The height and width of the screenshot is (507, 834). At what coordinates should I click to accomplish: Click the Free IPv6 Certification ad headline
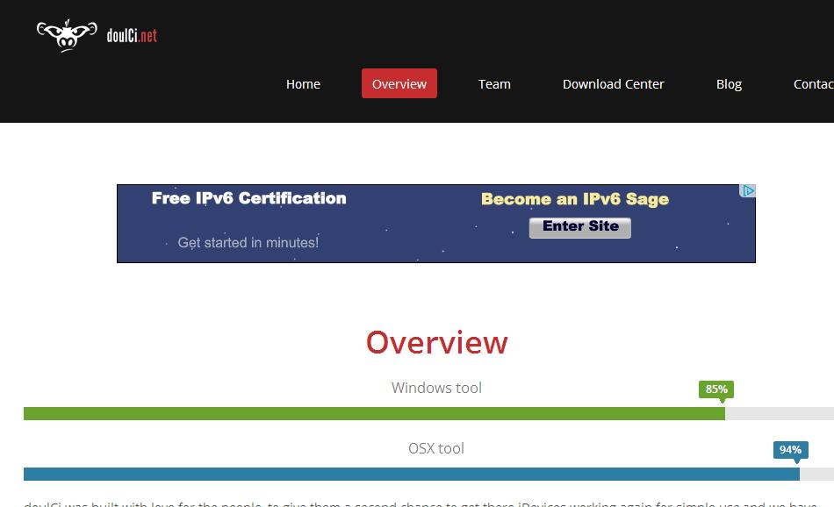[x=249, y=198]
